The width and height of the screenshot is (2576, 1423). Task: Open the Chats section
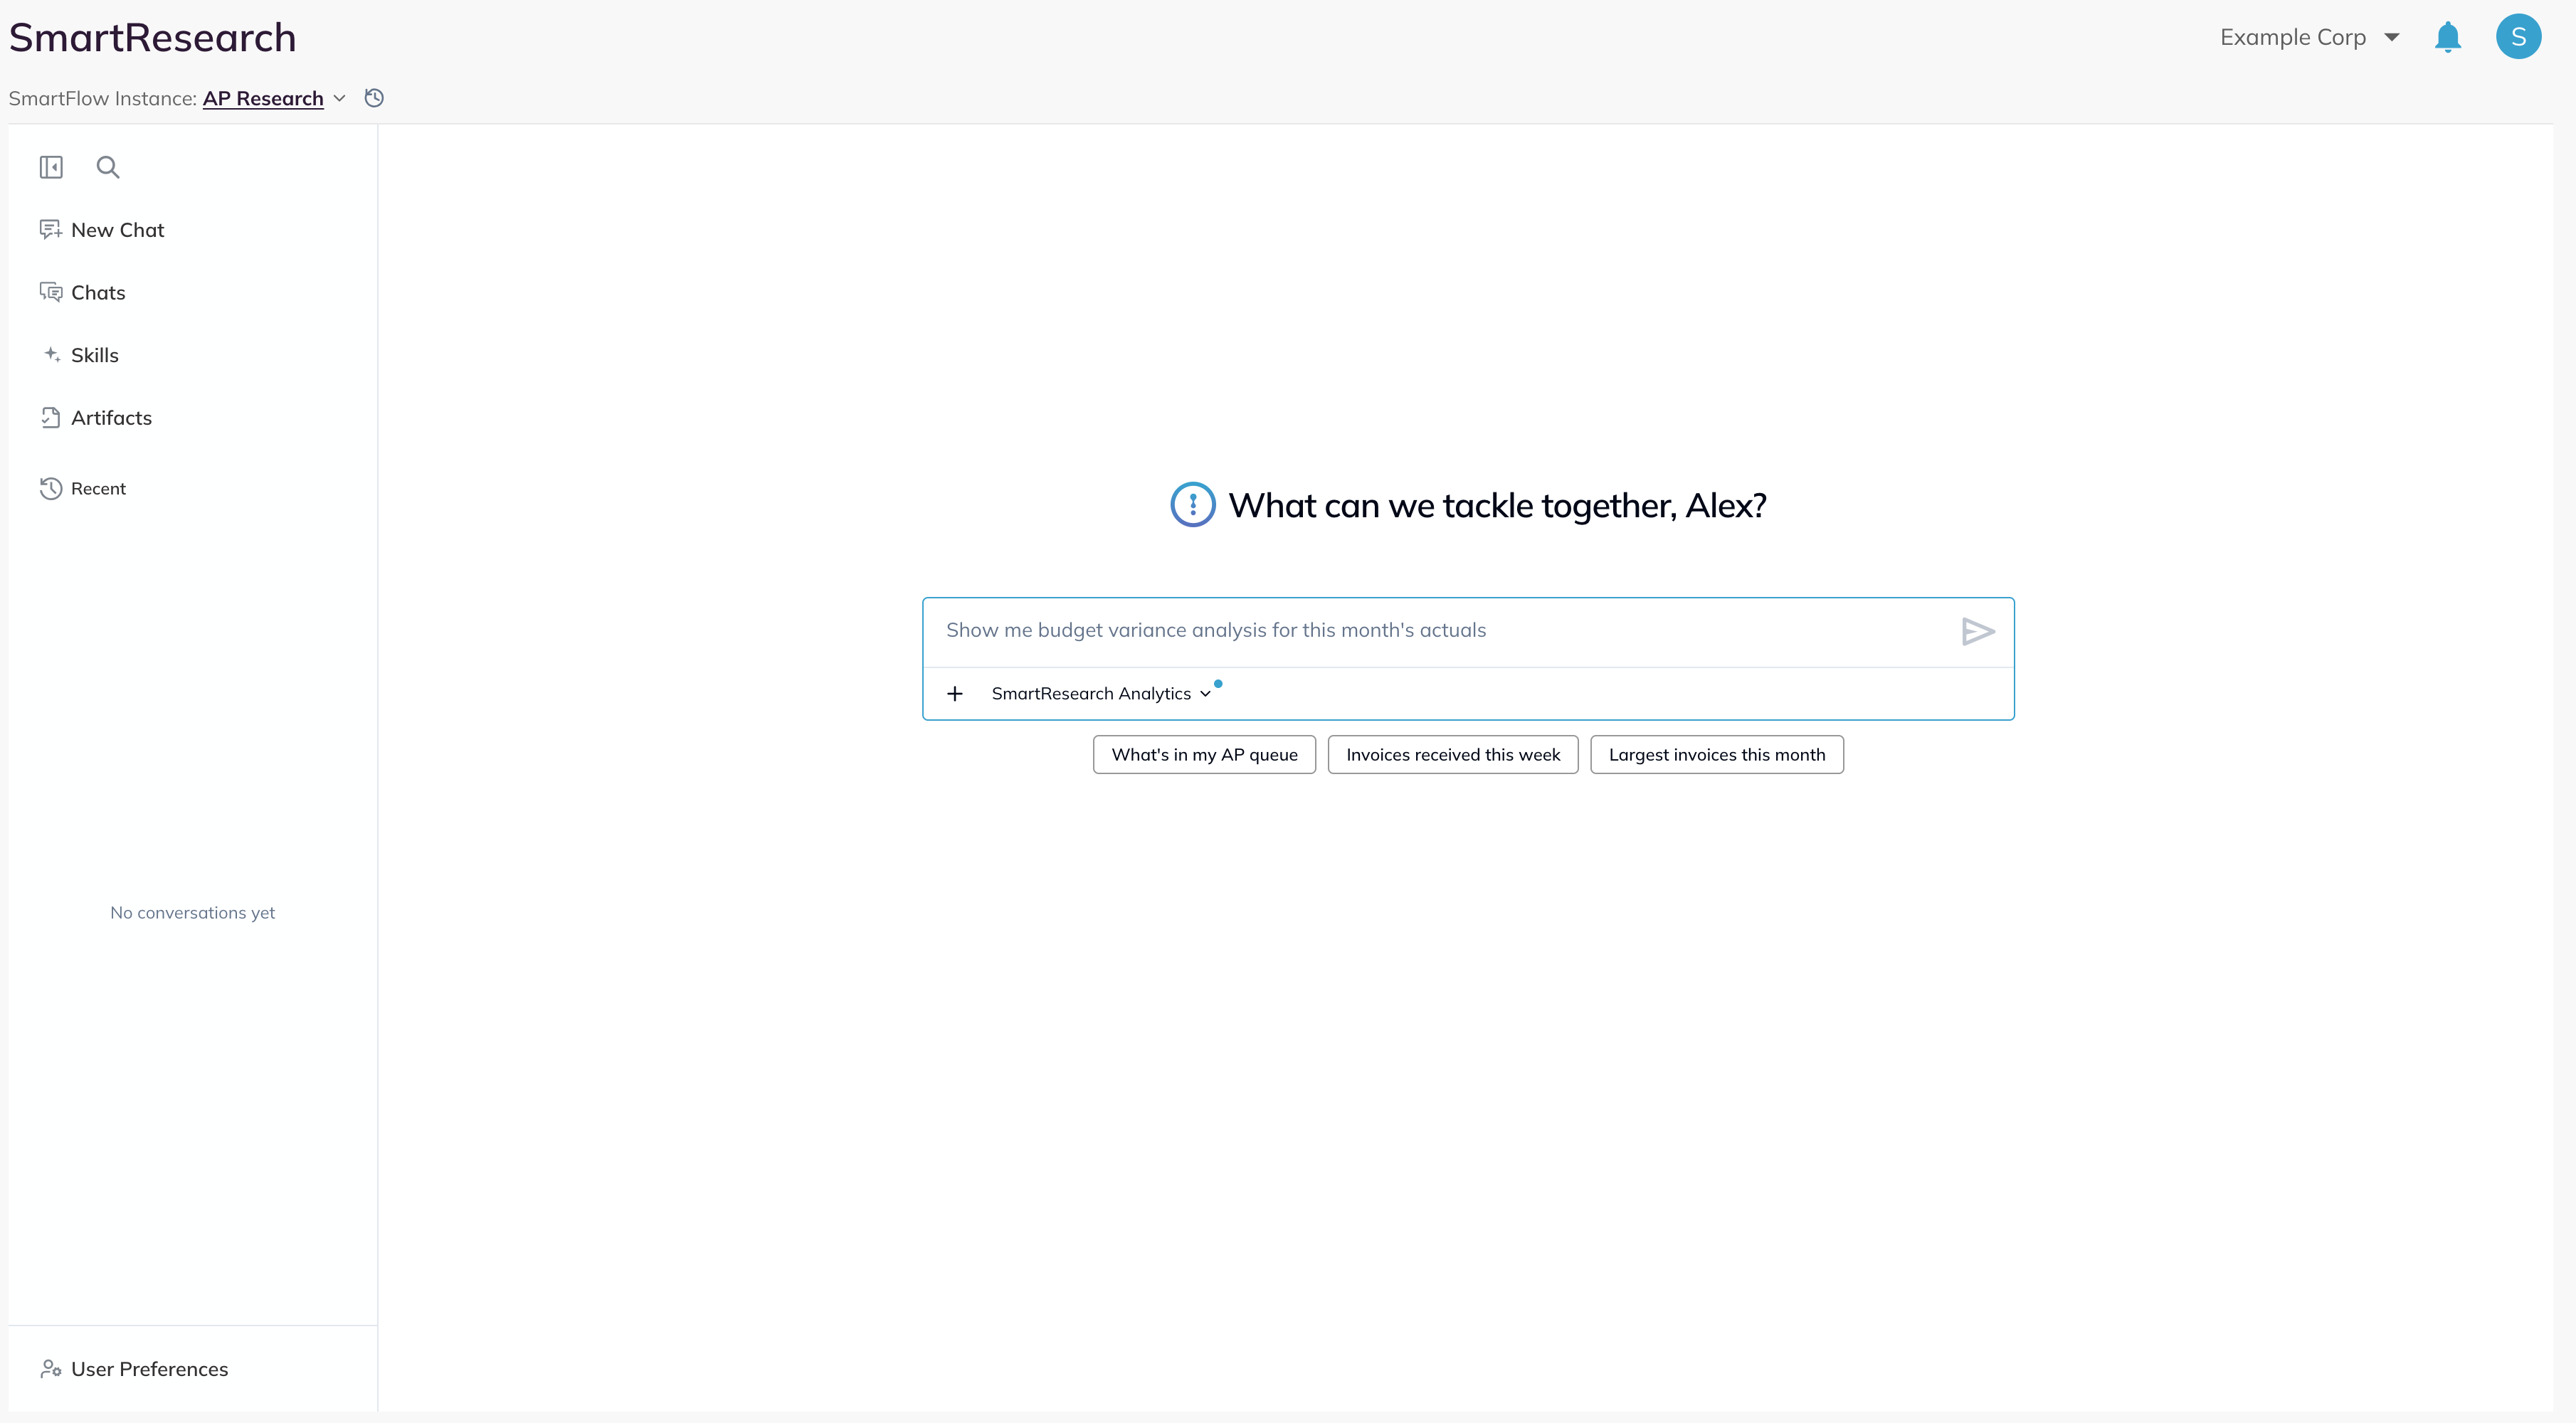click(x=83, y=293)
